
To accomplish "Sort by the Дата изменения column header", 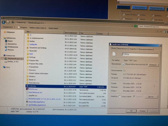I will click(72, 33).
